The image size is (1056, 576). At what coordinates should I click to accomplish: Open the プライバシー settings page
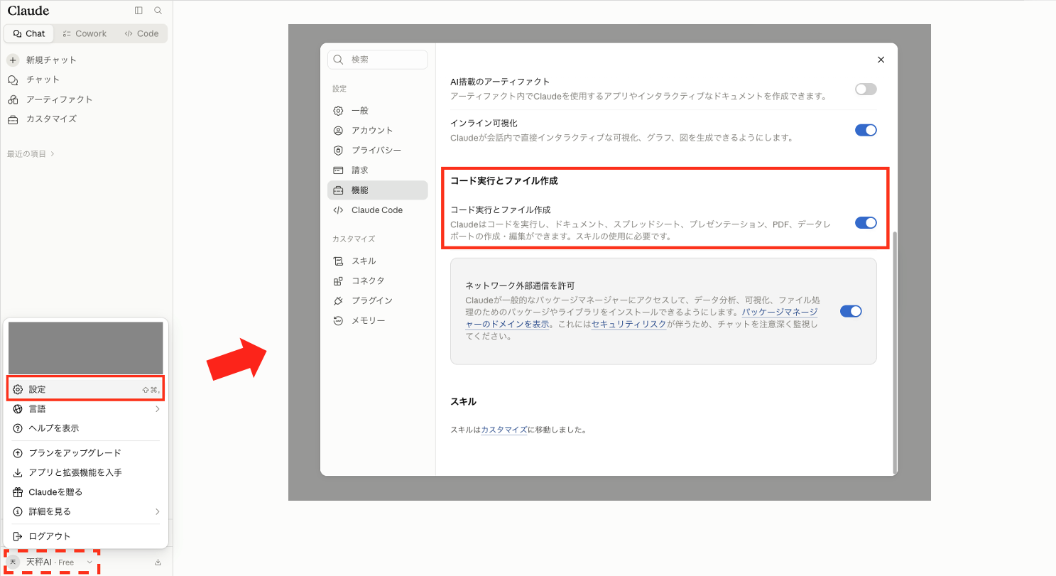point(378,151)
